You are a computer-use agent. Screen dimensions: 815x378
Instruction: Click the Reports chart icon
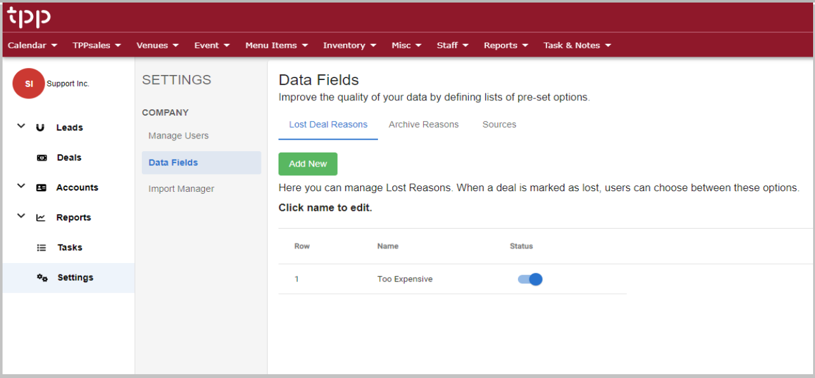click(41, 217)
